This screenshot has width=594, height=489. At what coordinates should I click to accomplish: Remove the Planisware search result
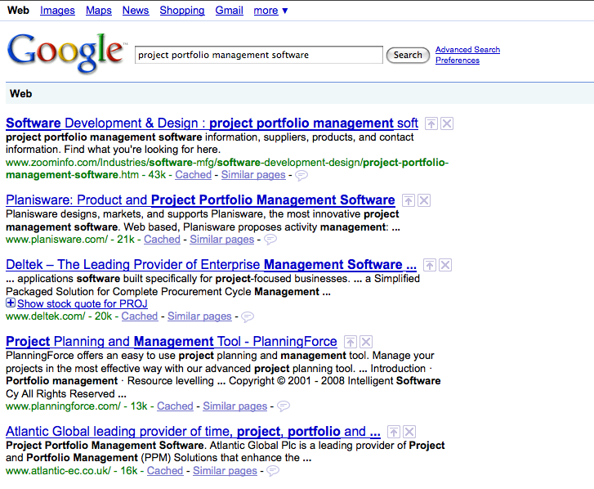(424, 200)
